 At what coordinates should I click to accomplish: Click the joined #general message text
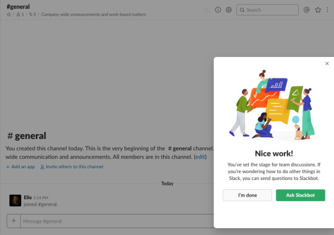(41, 204)
